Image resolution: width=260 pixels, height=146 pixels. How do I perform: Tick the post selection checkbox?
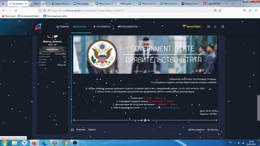click(72, 130)
